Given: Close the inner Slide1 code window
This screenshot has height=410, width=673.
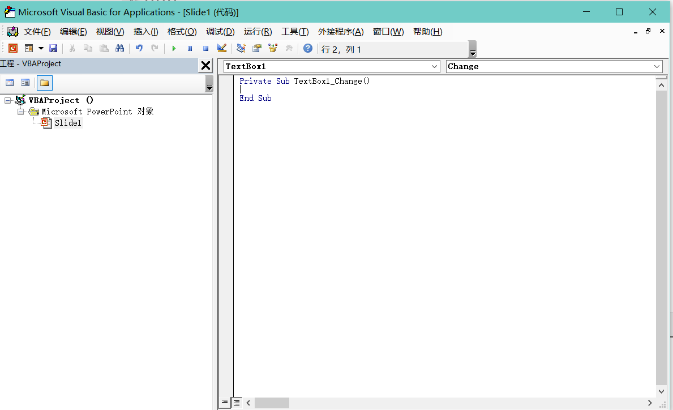Looking at the screenshot, I should tap(662, 31).
